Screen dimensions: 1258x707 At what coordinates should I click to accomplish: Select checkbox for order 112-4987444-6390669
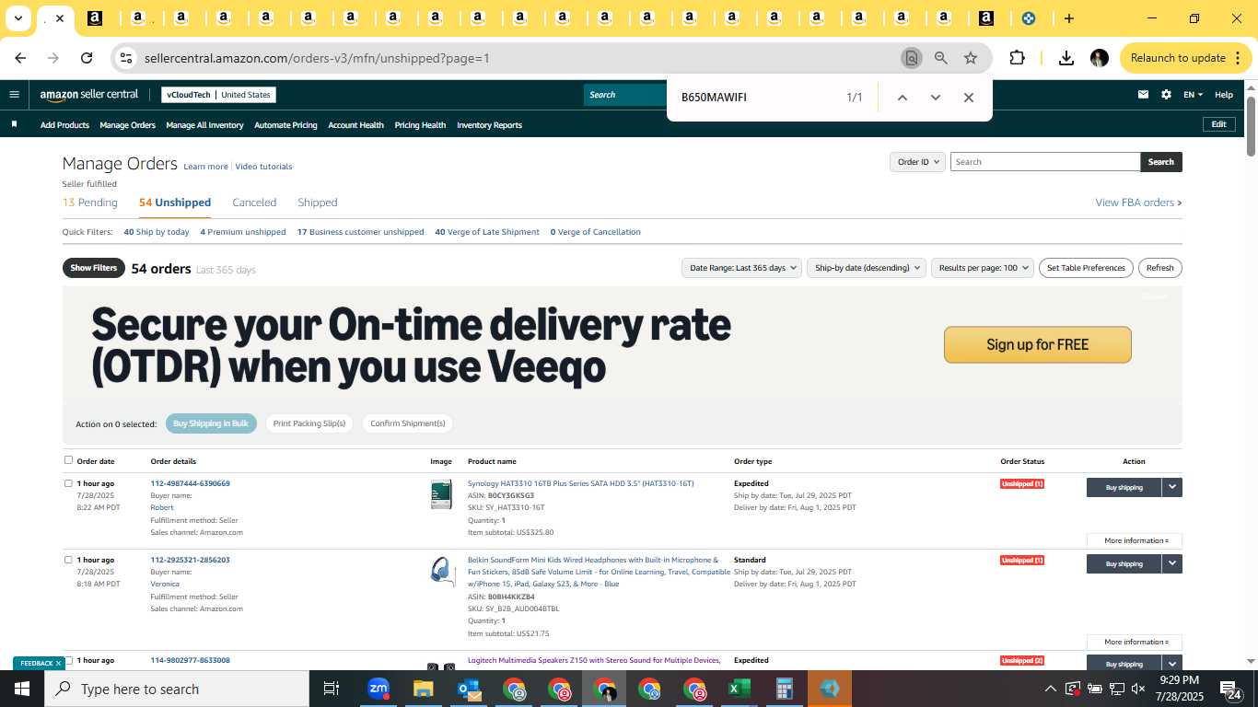68,483
